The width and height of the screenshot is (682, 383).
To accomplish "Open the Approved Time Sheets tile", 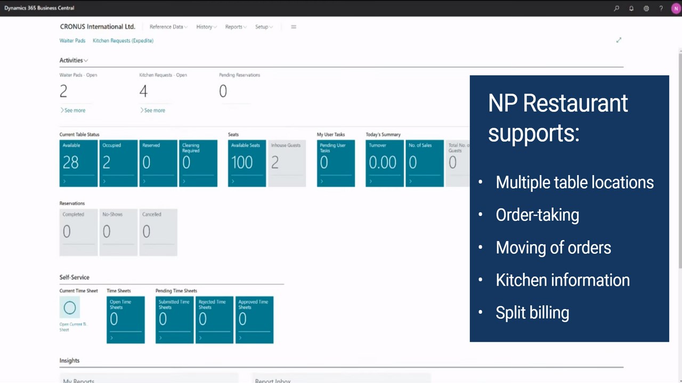I will [x=254, y=320].
